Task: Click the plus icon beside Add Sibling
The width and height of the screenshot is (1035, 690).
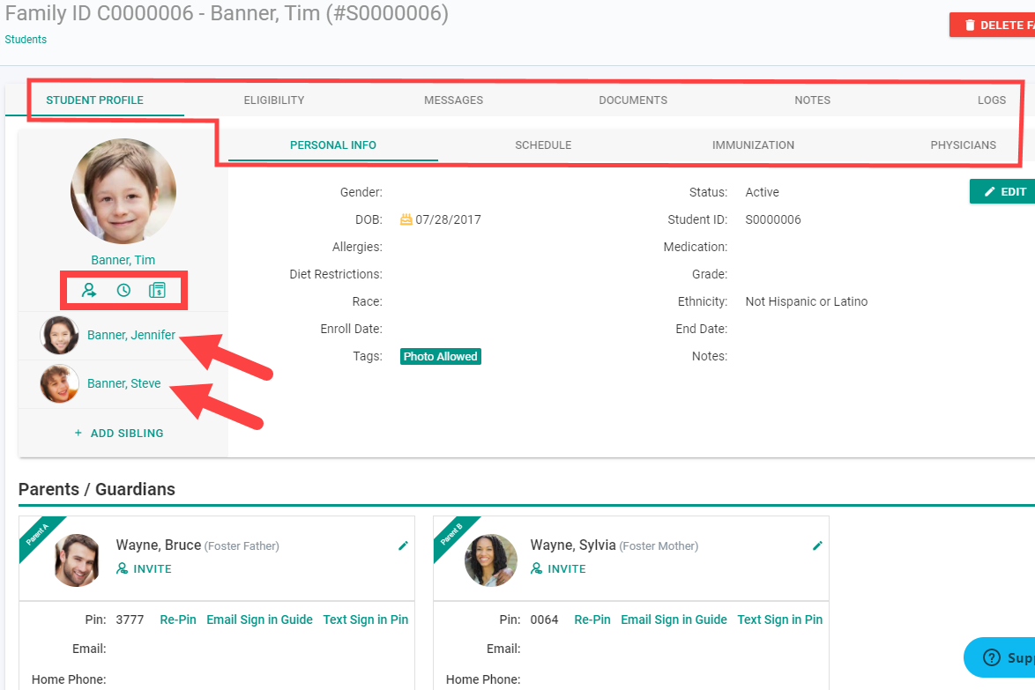Action: coord(78,434)
